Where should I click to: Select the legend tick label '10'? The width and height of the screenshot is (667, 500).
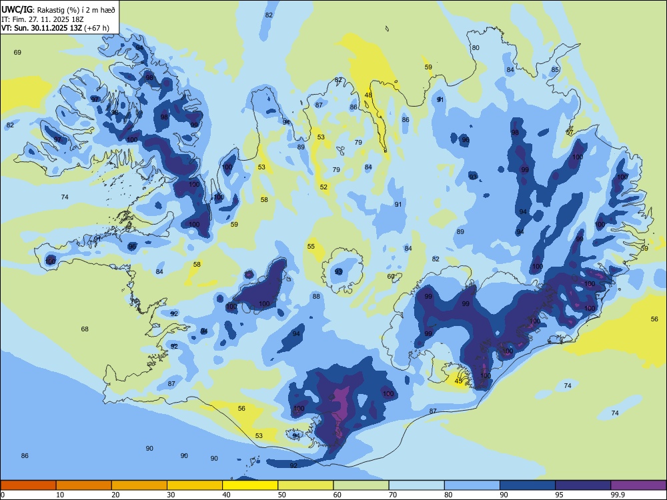click(x=60, y=495)
